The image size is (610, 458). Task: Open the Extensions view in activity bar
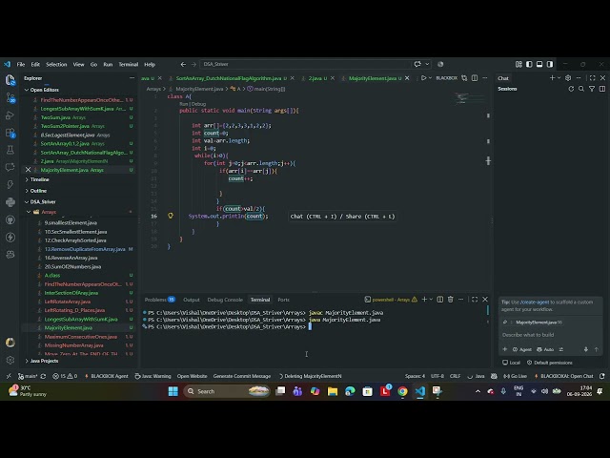10,133
